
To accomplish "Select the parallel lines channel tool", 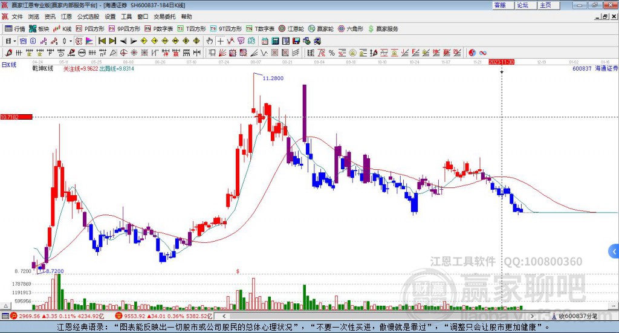I will 296,53.
